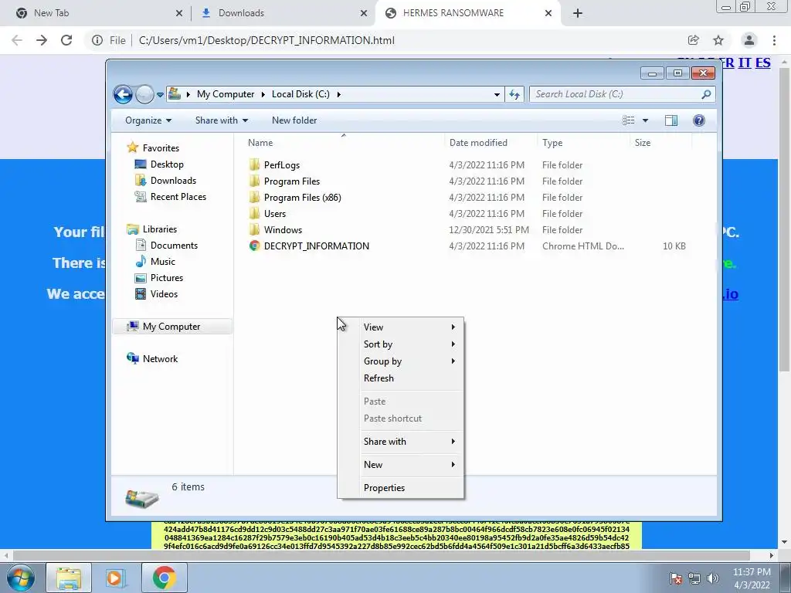
Task: Open the Chrome profile avatar icon
Action: 749,40
